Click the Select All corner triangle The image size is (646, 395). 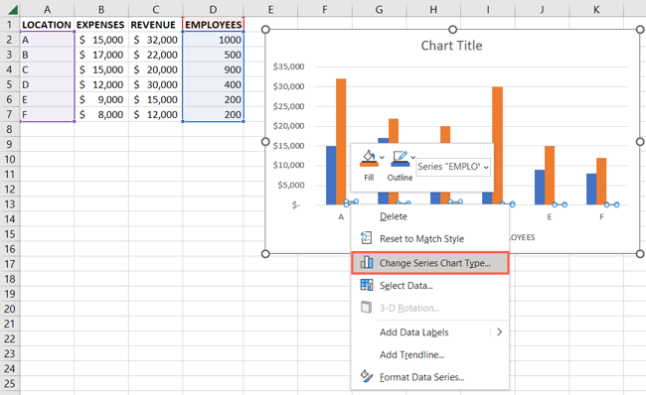tap(13, 10)
